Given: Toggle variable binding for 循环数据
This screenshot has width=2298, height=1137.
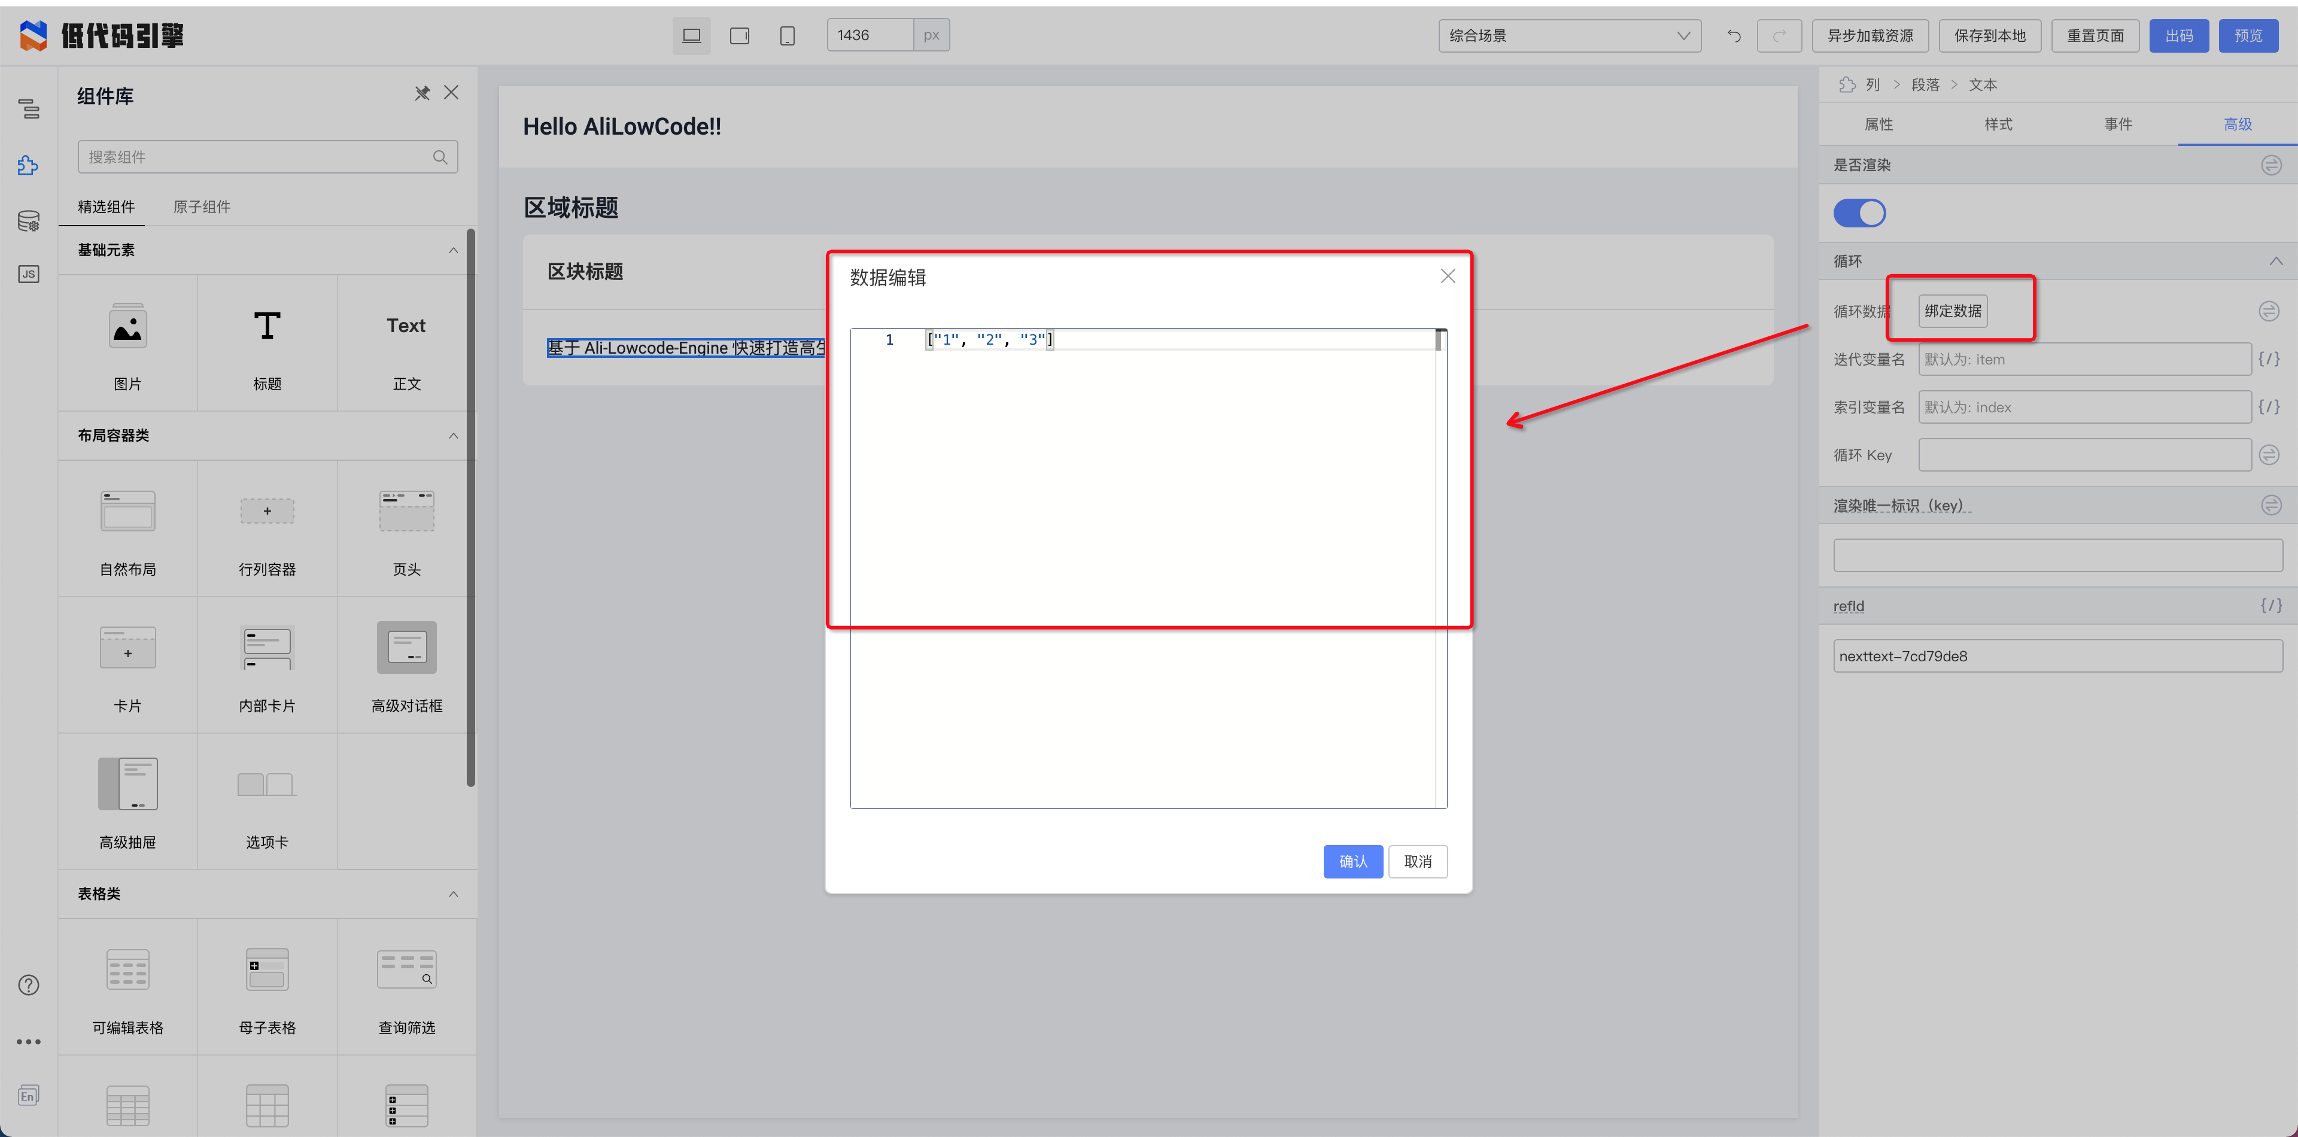Looking at the screenshot, I should coord(2269,311).
